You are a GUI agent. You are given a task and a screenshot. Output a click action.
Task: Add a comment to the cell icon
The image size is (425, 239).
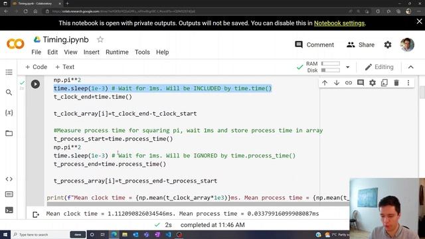[x=361, y=83]
